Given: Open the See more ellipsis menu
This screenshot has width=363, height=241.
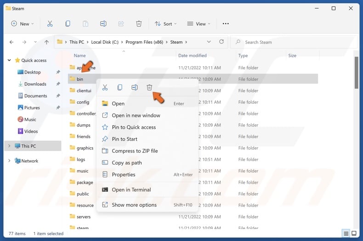Looking at the screenshot, I should click(226, 23).
